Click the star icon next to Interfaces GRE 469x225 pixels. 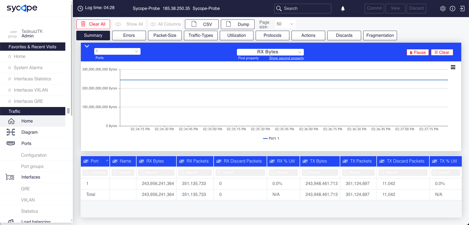pyautogui.click(x=10, y=101)
